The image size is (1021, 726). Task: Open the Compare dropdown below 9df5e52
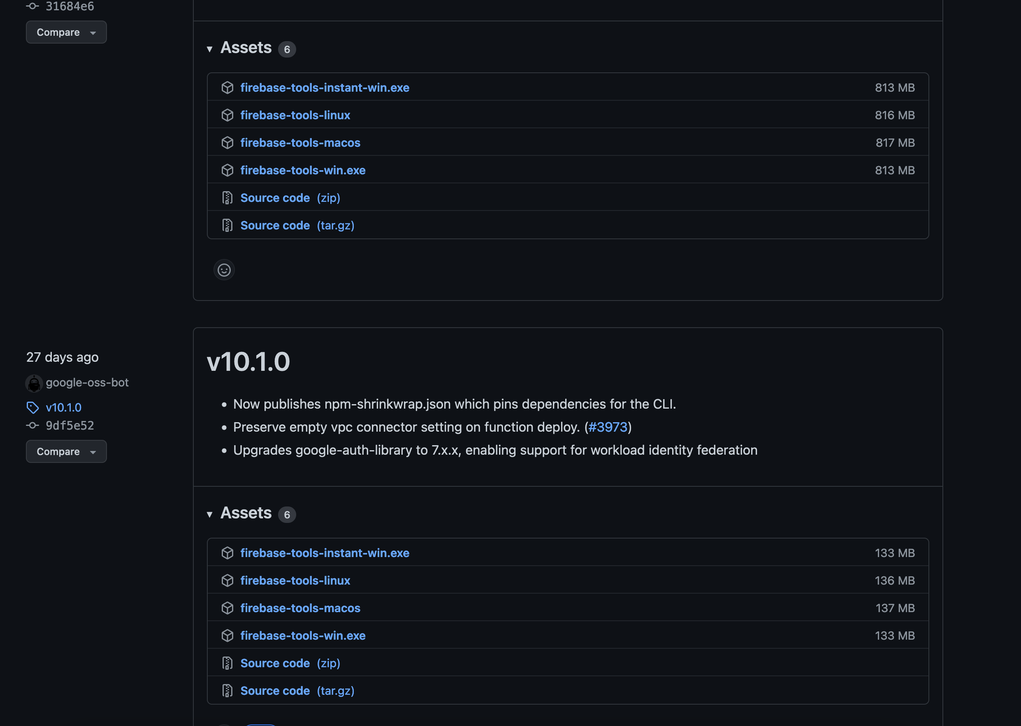pos(66,451)
